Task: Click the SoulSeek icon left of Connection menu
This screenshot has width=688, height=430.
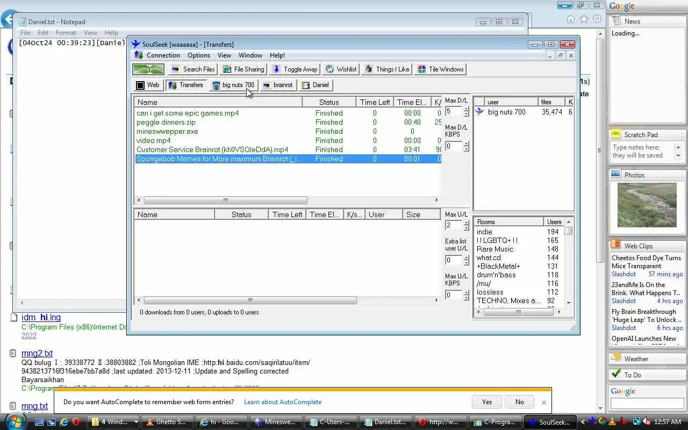Action: point(139,55)
